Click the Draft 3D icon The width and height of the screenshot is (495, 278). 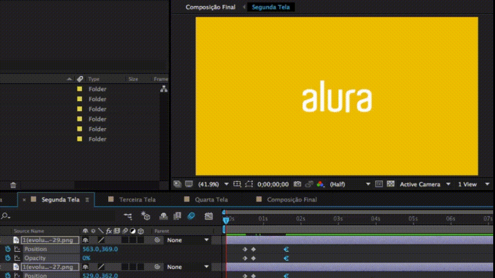[146, 216]
